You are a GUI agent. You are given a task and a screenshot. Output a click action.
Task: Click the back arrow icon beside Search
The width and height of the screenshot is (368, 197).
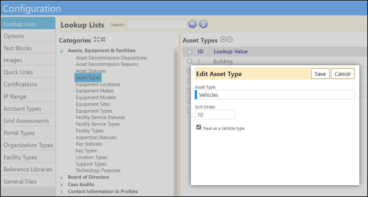(193, 24)
